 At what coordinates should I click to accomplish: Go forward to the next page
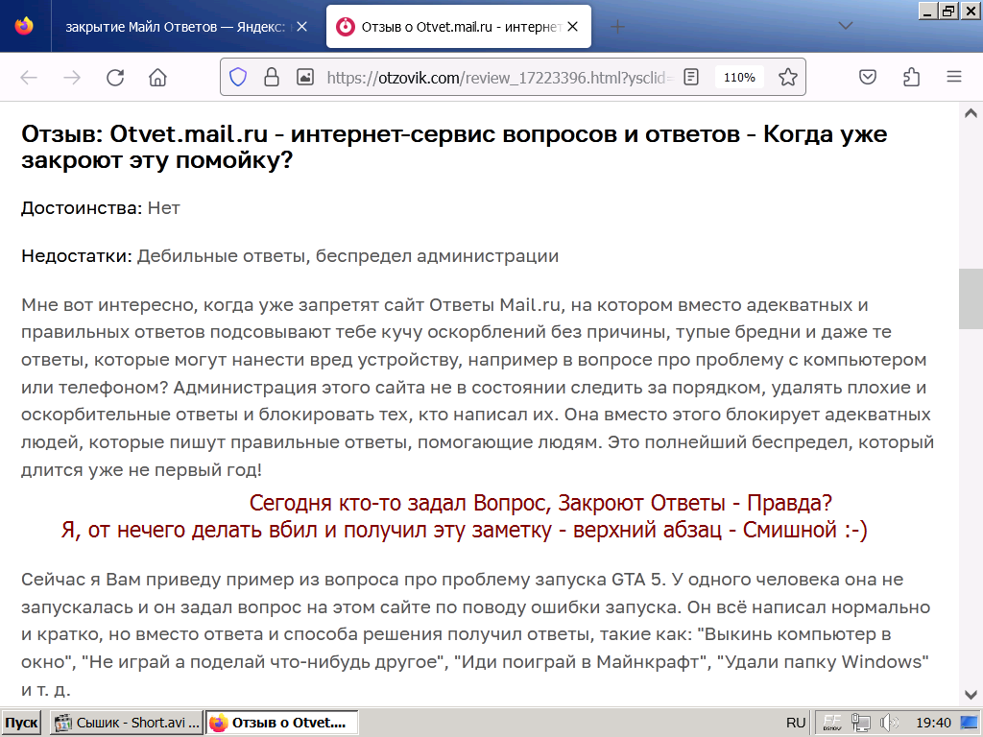pos(72,78)
